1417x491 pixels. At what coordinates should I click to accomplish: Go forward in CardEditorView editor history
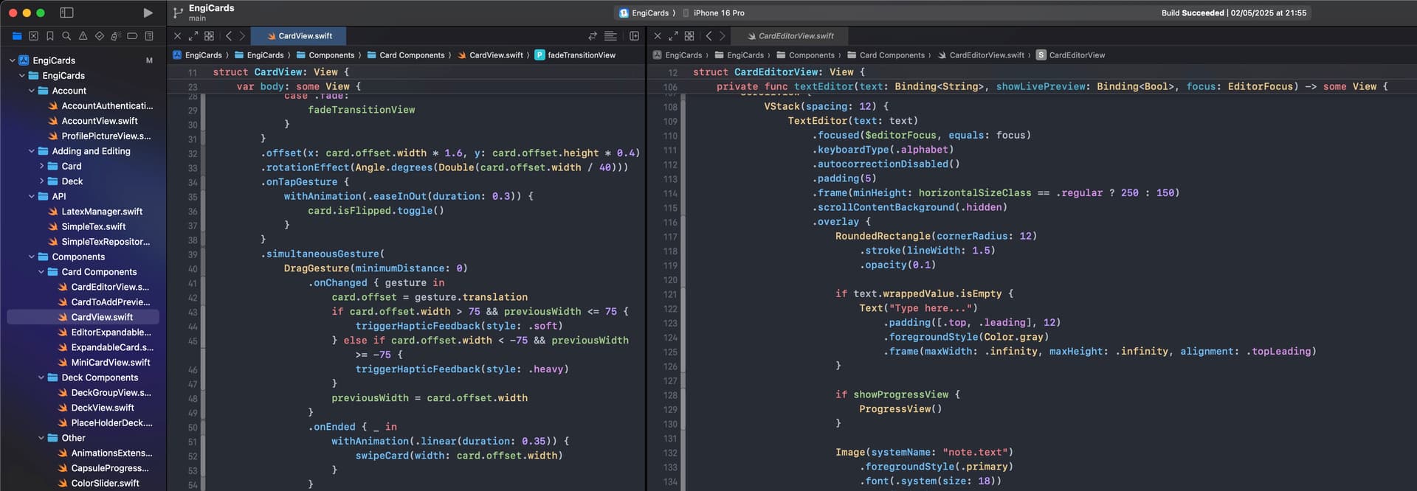(723, 36)
